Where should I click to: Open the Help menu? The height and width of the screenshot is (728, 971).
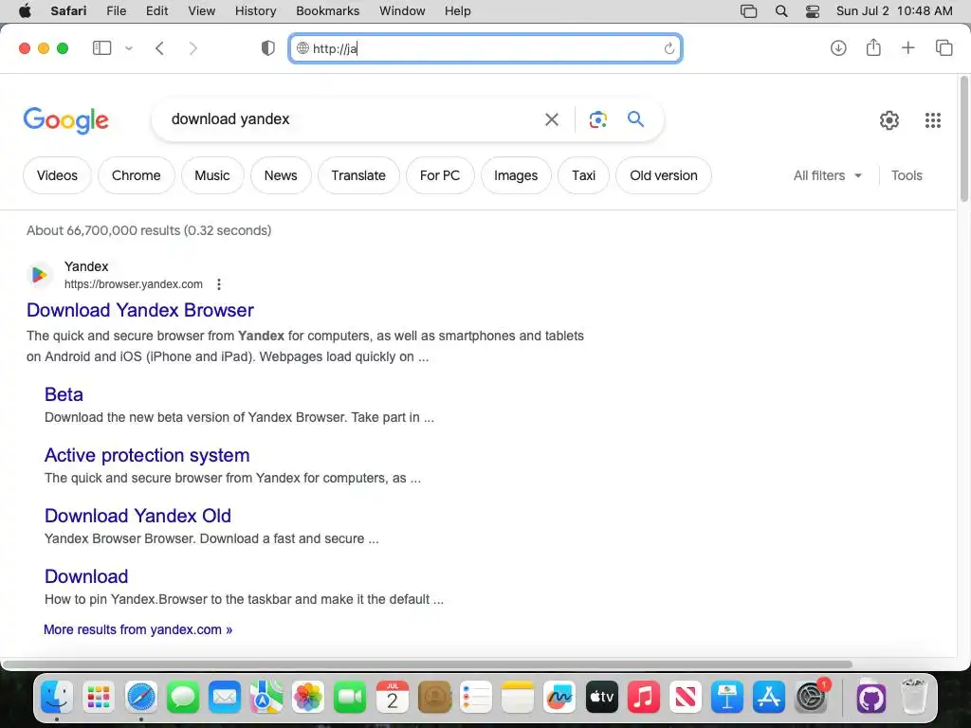[458, 10]
